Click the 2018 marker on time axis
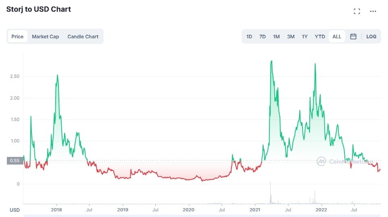This screenshot has height=217, width=388. pyautogui.click(x=56, y=210)
